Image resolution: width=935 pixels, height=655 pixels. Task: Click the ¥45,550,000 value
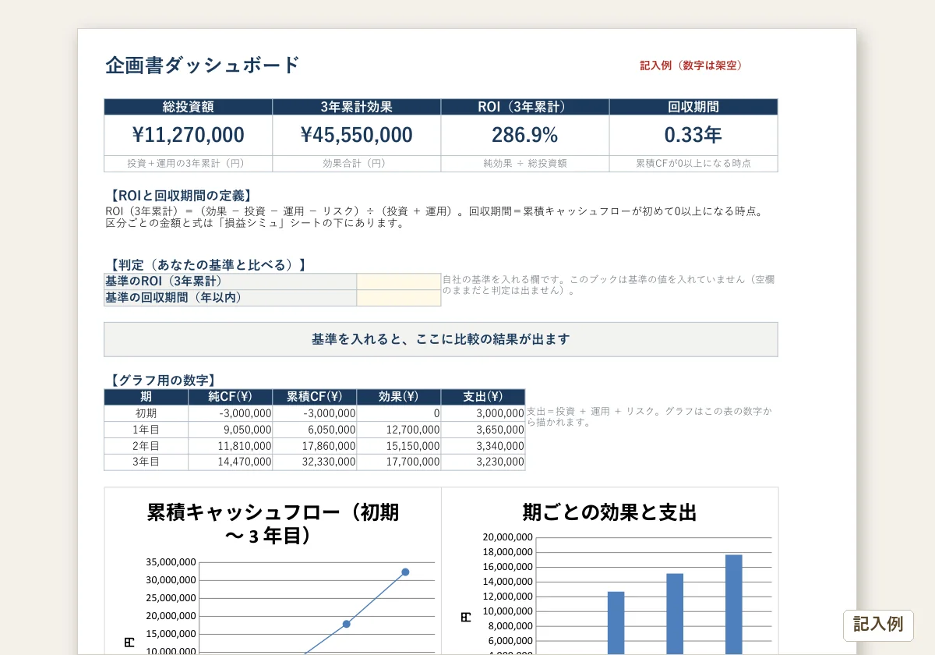(357, 135)
